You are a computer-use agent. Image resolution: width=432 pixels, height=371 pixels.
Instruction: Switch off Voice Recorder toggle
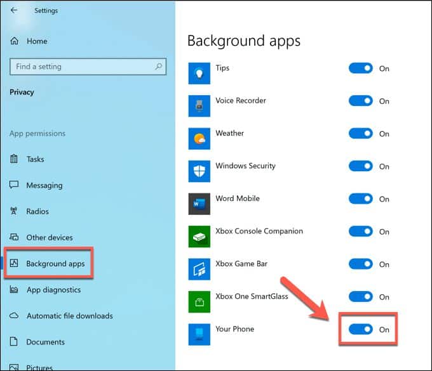[x=361, y=101]
